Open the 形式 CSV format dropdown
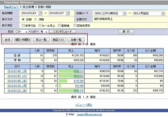Screen dimensions: 168x117 point(21,32)
